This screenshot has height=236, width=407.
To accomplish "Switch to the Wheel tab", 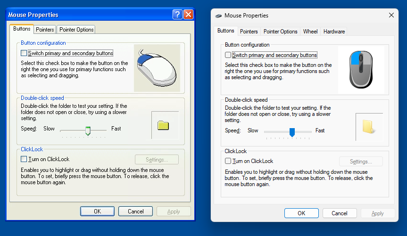I will (310, 32).
